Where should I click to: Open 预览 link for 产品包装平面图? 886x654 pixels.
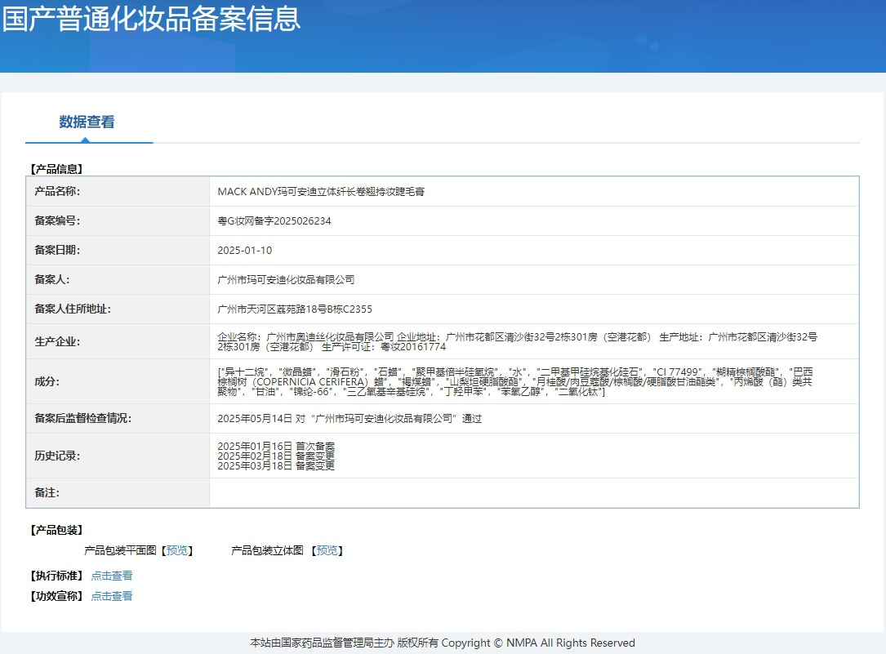[x=177, y=550]
